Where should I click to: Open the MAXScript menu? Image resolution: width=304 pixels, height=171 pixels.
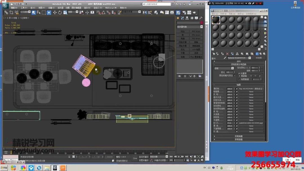pos(111,8)
